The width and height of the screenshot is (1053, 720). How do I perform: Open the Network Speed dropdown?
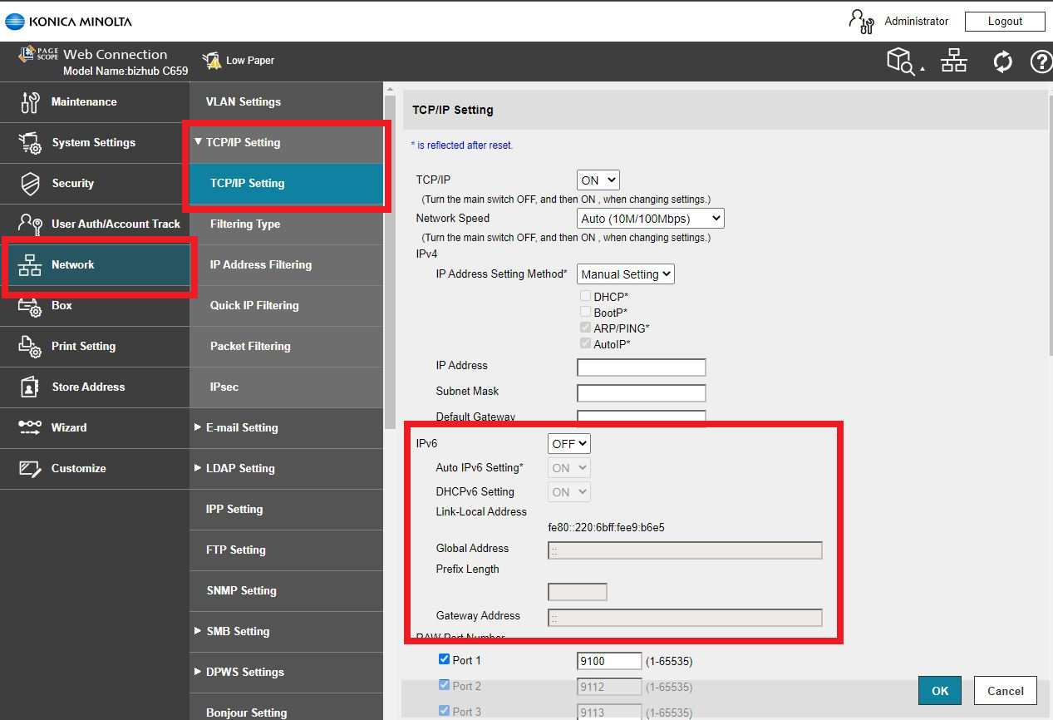[650, 219]
